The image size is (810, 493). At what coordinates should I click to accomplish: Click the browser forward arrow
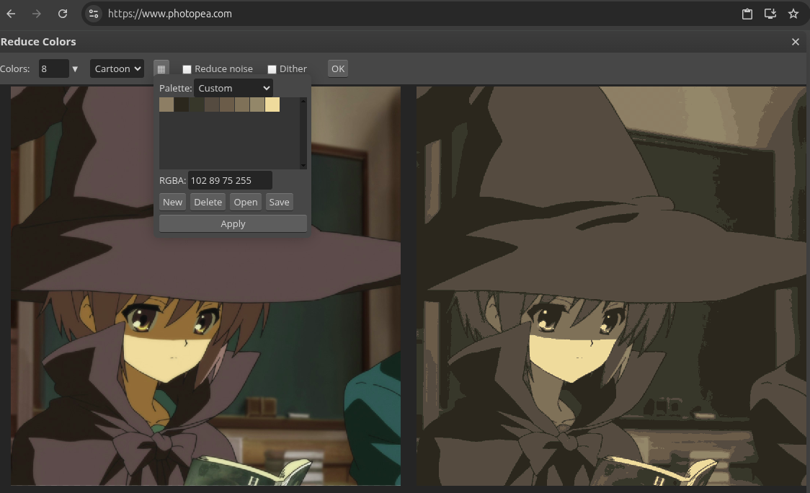tap(36, 14)
